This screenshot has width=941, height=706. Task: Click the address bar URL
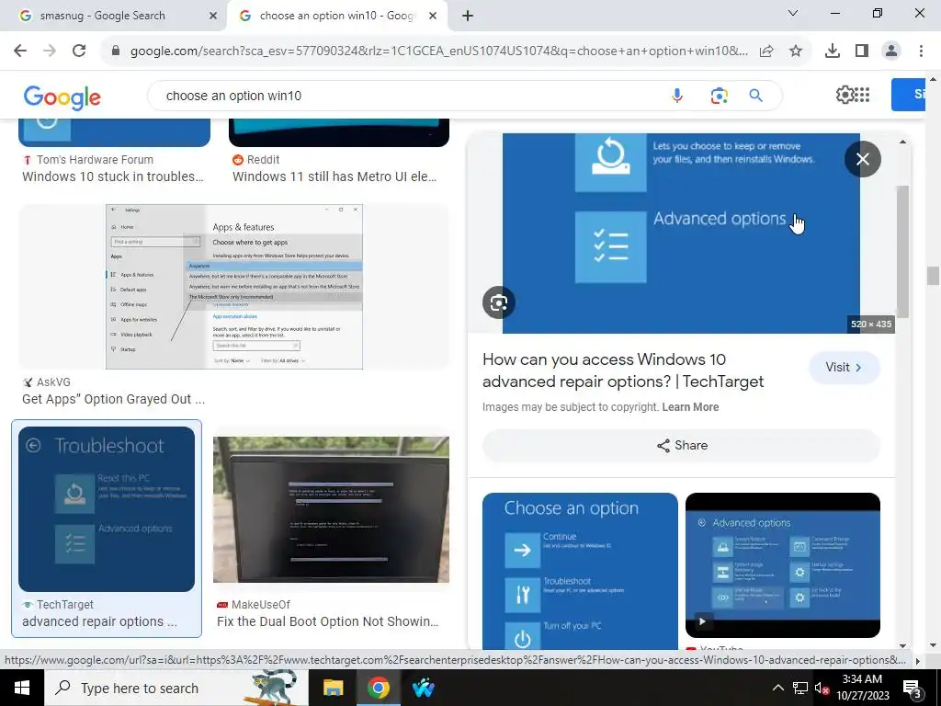[x=438, y=51]
